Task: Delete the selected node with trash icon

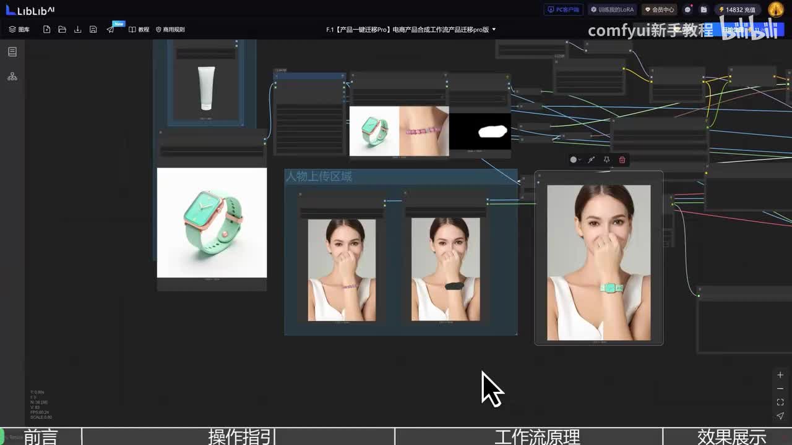Action: tap(622, 159)
